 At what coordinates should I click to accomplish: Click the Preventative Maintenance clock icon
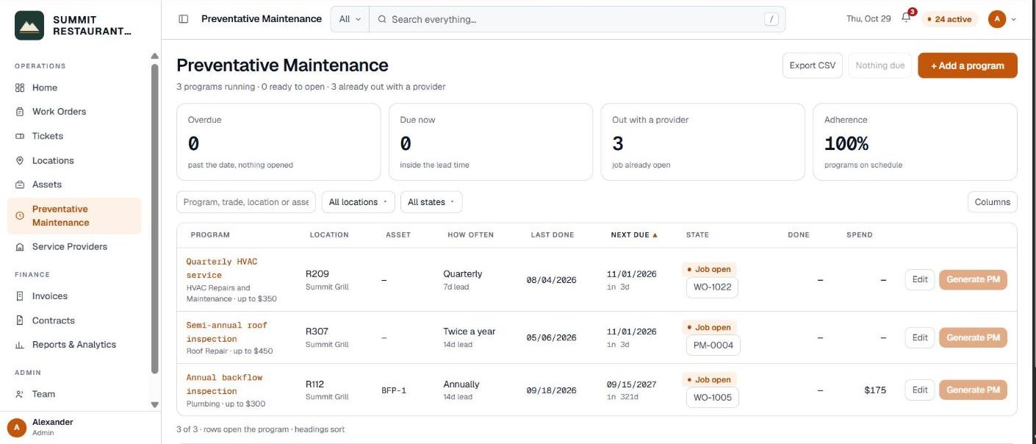(x=20, y=216)
